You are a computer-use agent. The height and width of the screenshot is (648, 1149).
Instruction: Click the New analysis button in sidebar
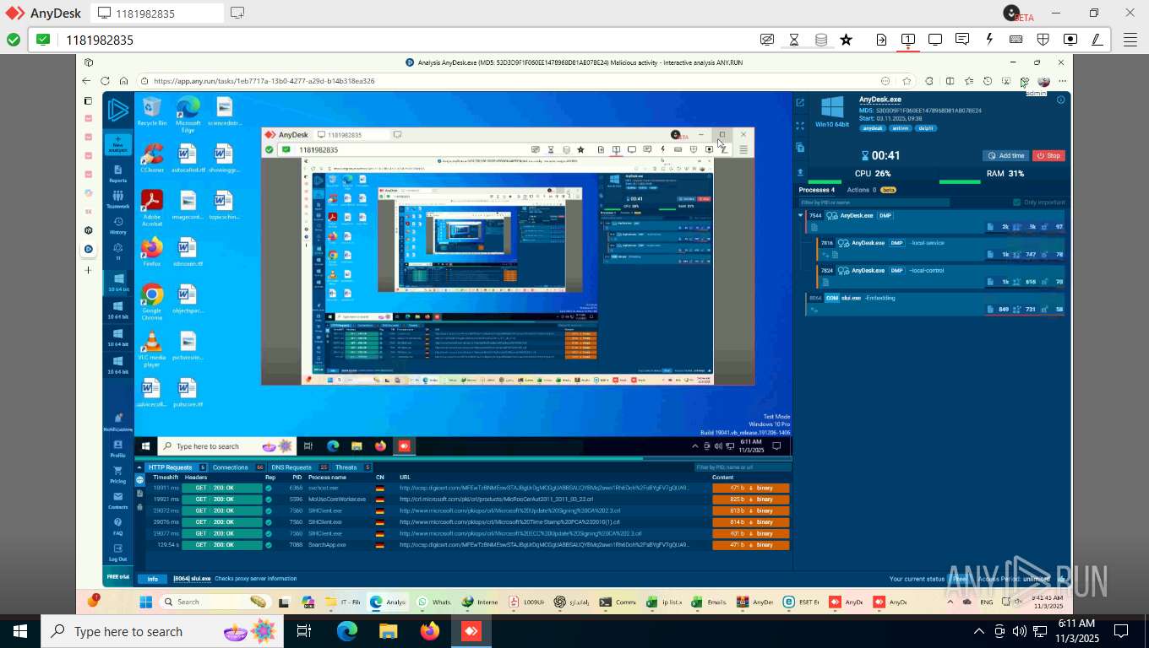pyautogui.click(x=118, y=143)
